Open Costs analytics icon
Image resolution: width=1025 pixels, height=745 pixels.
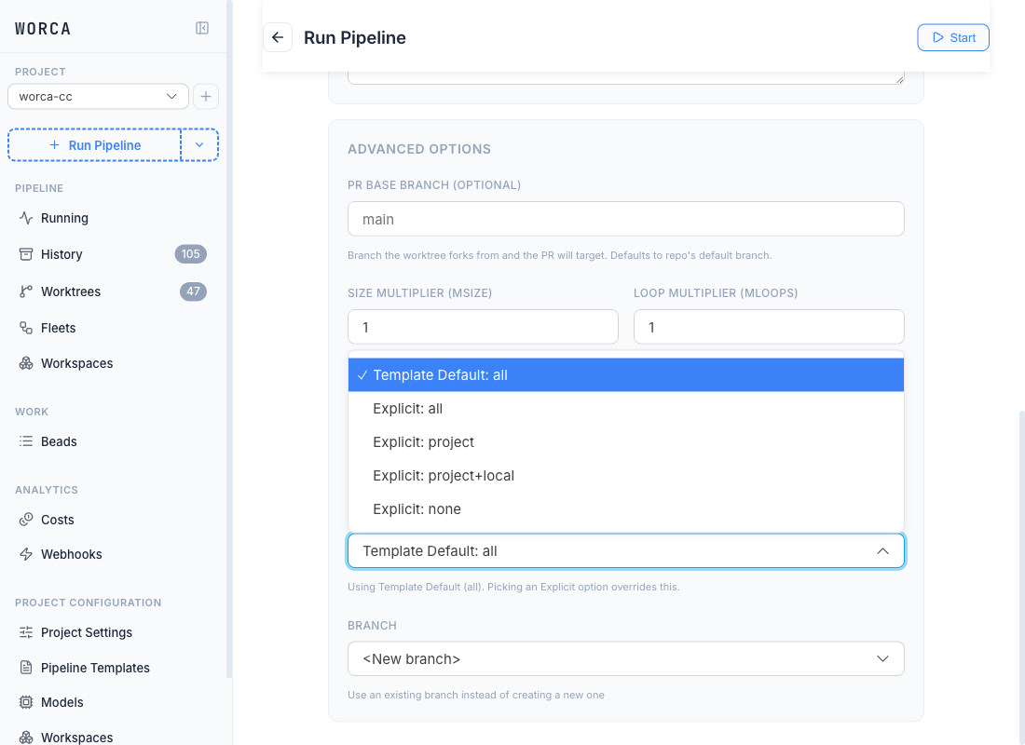coord(26,521)
